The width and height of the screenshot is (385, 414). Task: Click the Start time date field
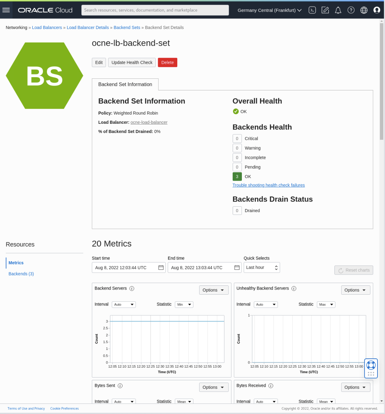pyautogui.click(x=129, y=268)
